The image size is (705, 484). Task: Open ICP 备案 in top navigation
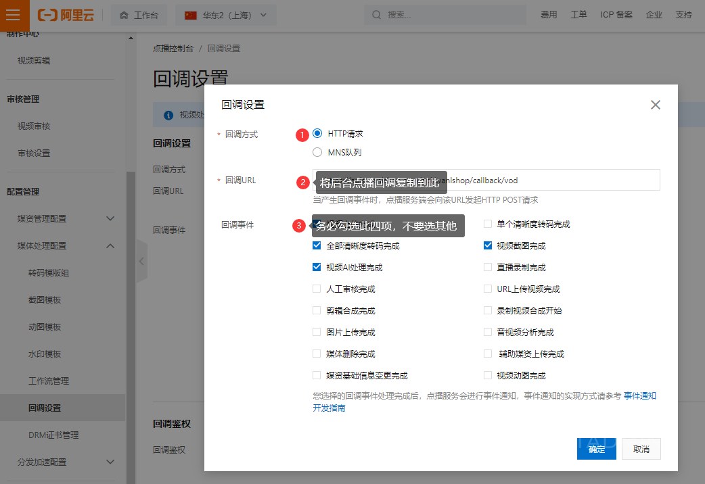tap(616, 15)
